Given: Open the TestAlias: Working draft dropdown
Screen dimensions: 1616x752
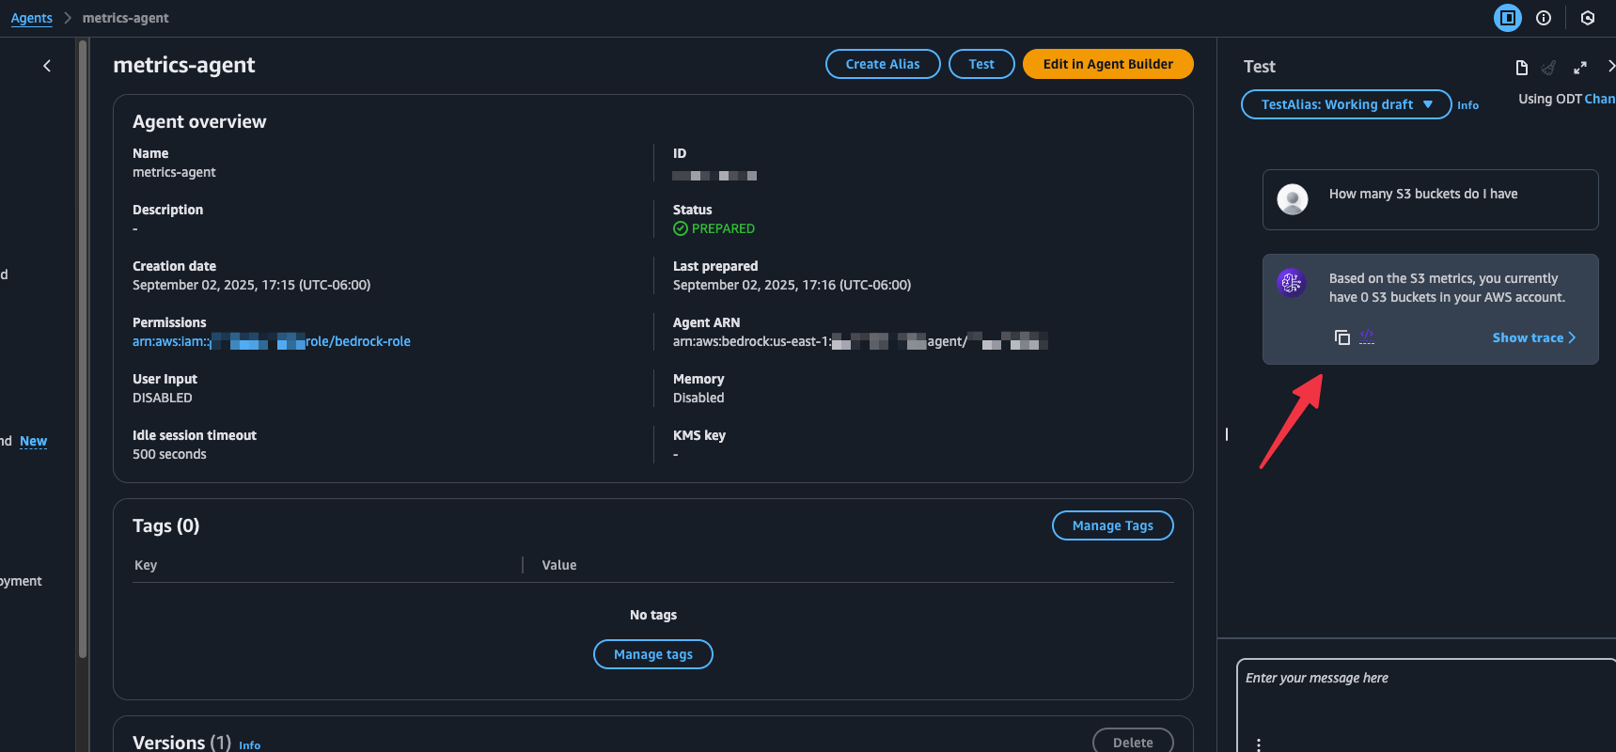Looking at the screenshot, I should point(1346,104).
